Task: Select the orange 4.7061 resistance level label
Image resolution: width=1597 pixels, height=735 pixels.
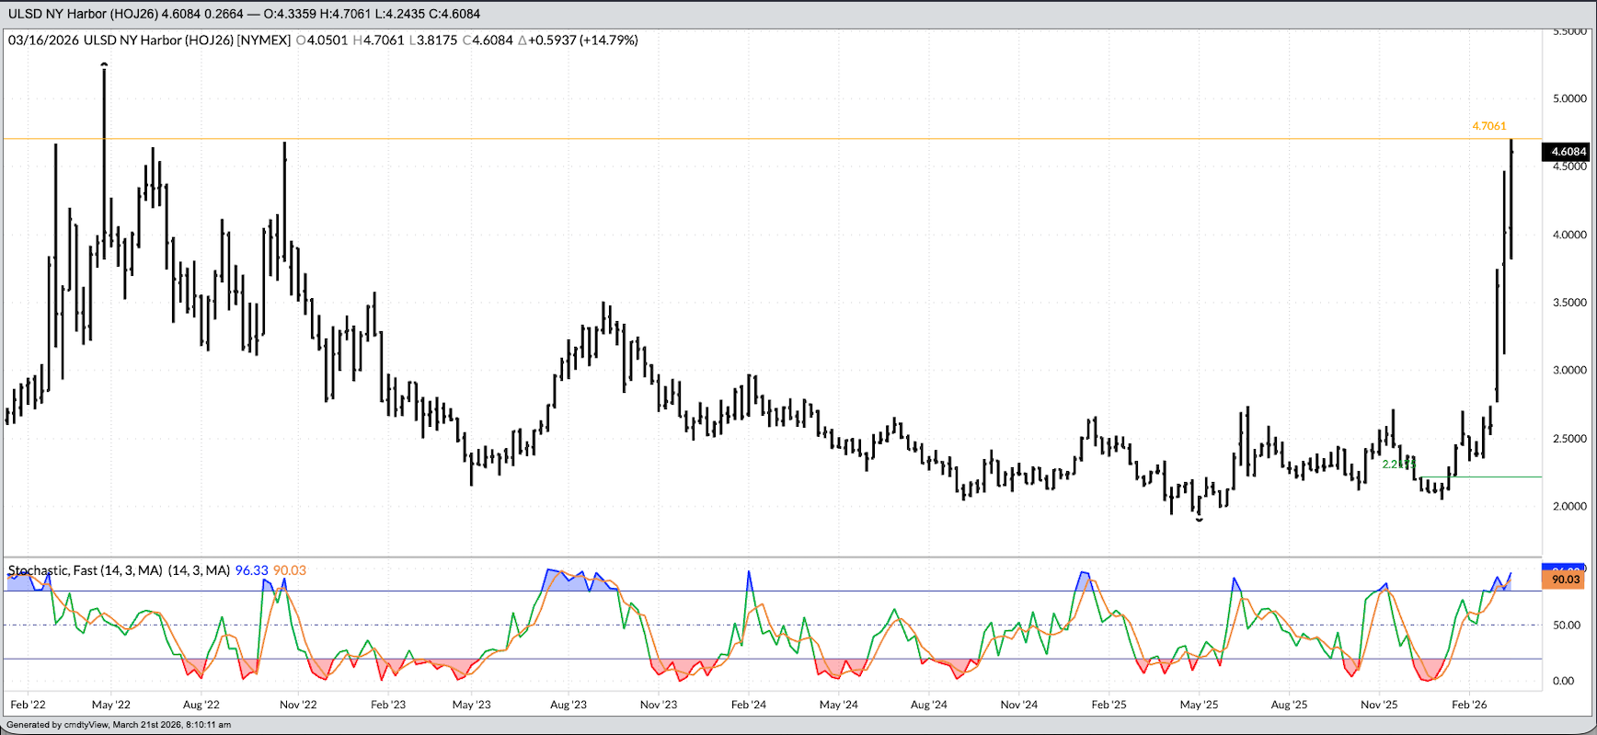Action: [1488, 126]
